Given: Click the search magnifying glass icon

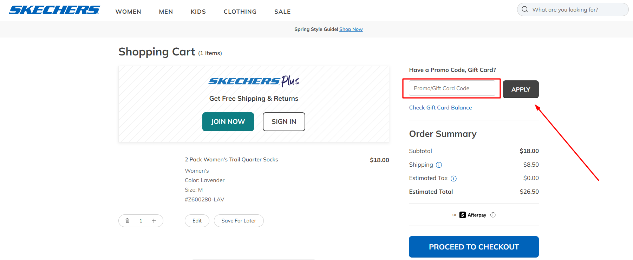Looking at the screenshot, I should point(525,9).
